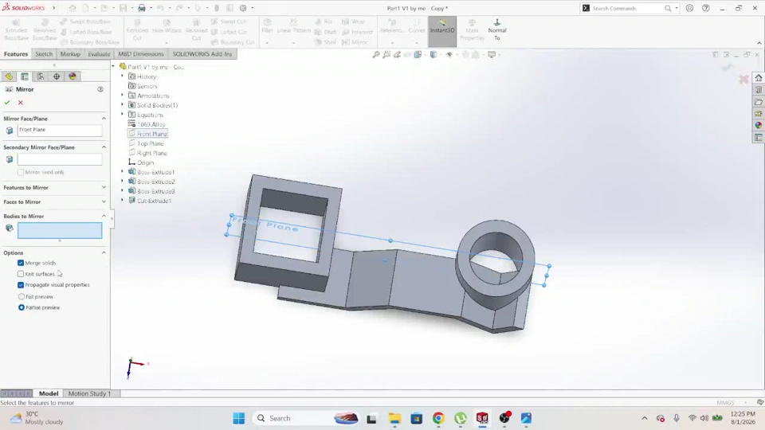Collapse the Bodies to Mirror section

[104, 216]
